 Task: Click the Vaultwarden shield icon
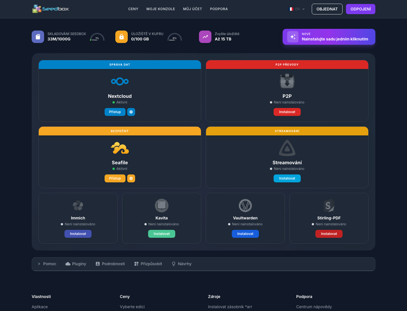pyautogui.click(x=245, y=206)
